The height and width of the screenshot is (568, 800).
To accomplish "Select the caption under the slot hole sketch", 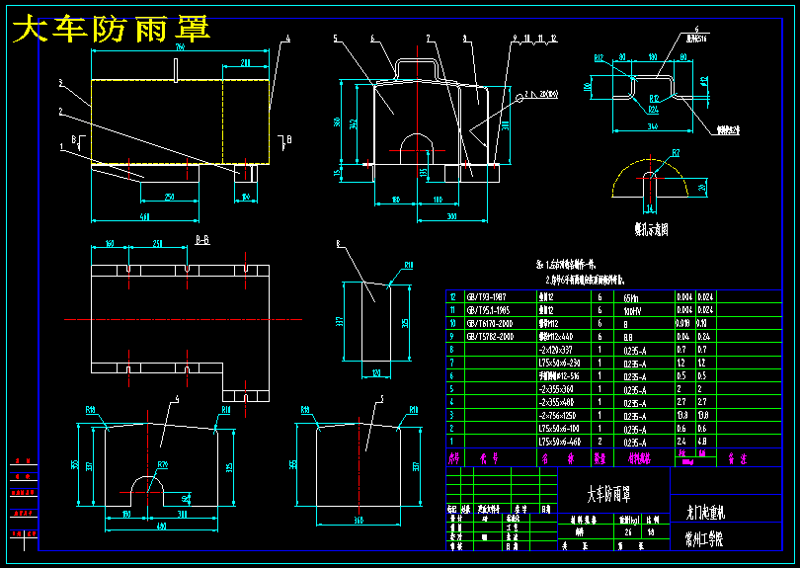I will (651, 229).
